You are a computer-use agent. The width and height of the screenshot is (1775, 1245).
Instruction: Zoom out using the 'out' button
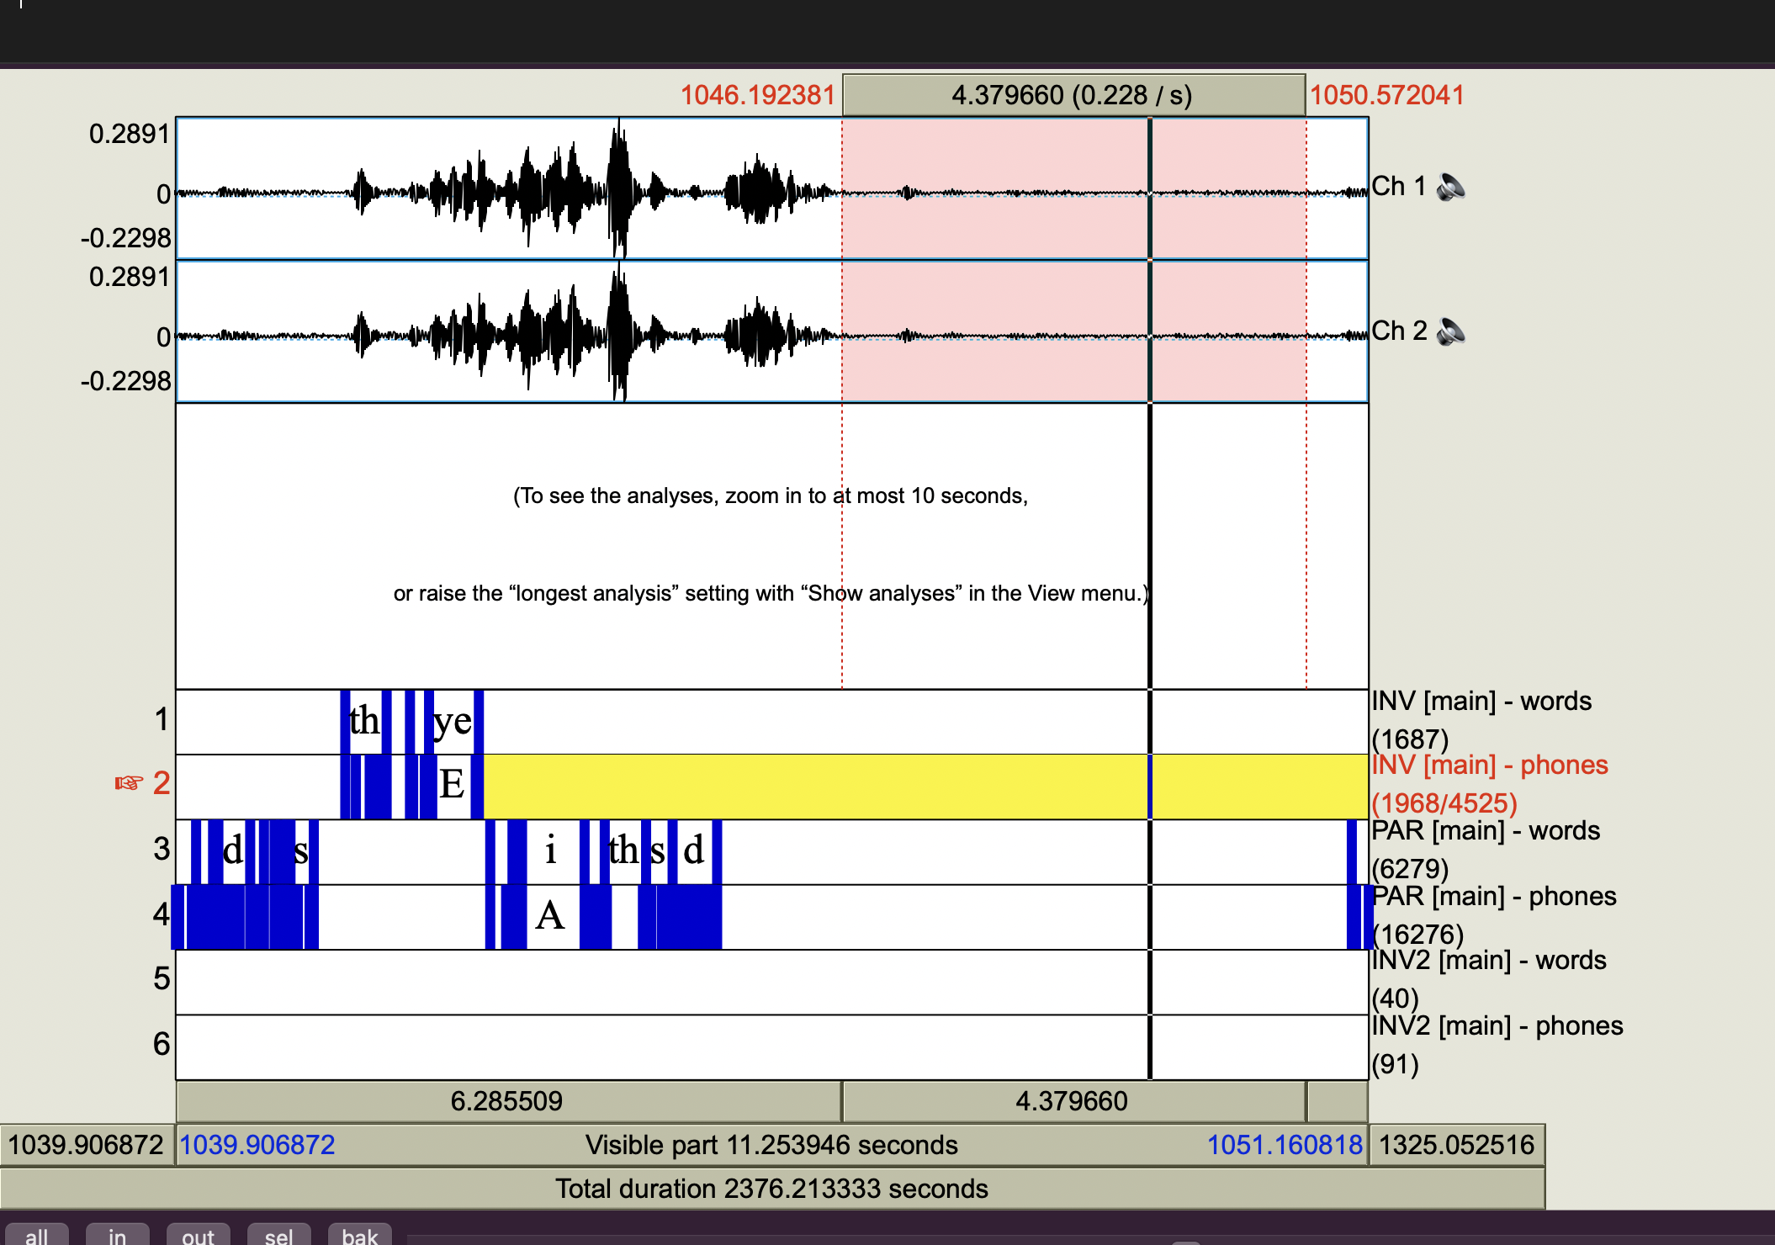198,1235
